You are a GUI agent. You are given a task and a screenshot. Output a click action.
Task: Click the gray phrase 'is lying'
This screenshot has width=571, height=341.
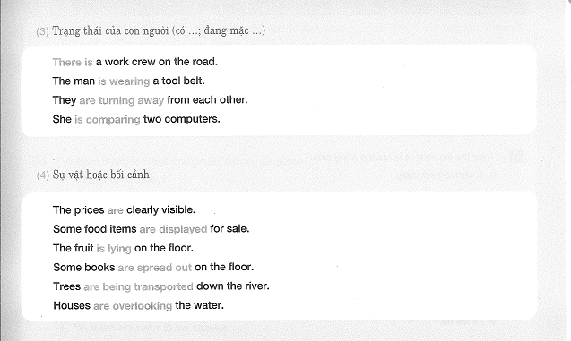coord(114,249)
